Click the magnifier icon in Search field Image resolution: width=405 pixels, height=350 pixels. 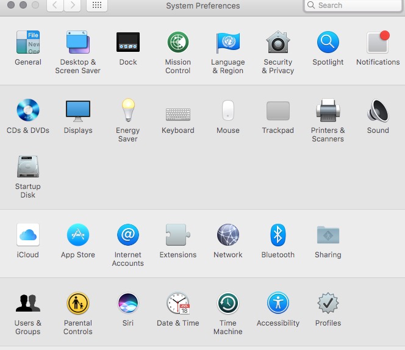(x=311, y=5)
